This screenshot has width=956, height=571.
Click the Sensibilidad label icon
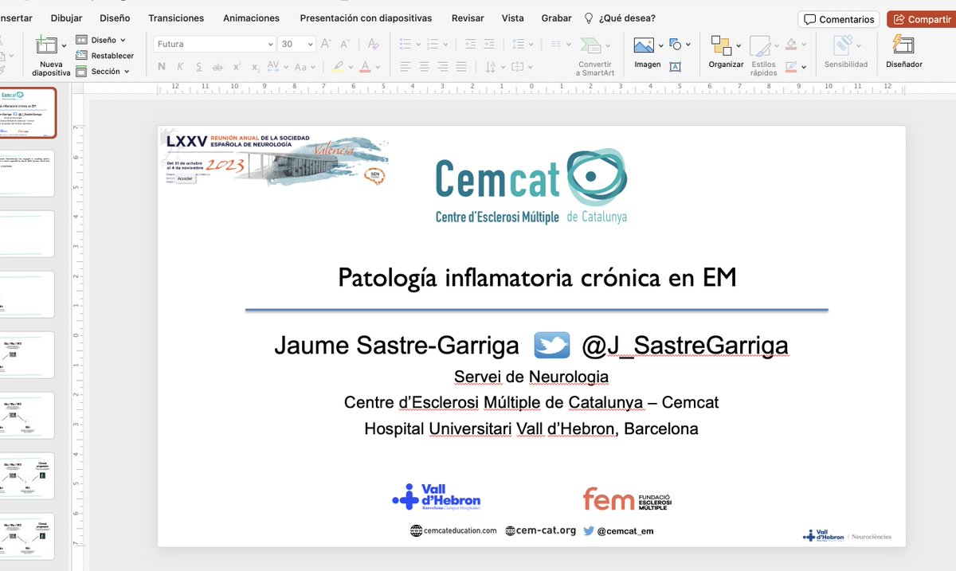pos(842,45)
